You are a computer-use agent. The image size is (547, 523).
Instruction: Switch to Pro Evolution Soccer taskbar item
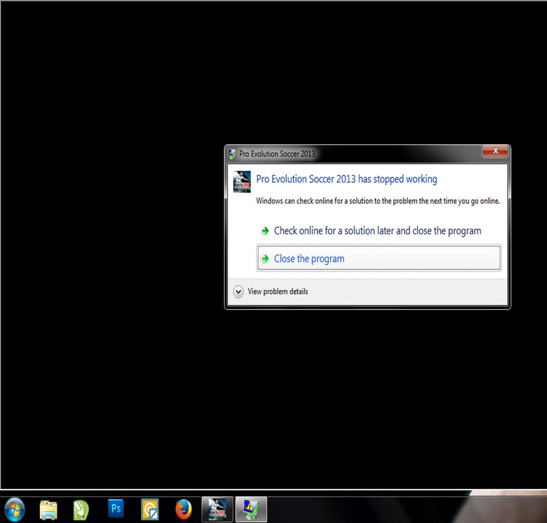point(217,509)
